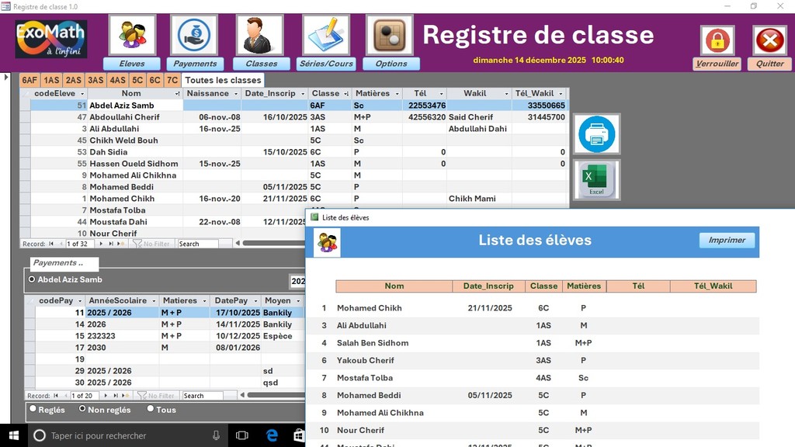Open Date_Inscrip column dropdown in students table
The image size is (795, 447).
pyautogui.click(x=303, y=94)
